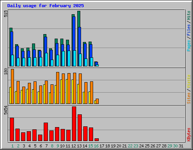Click day 31 label on the x-axis
Viewport: 193px width, 150px height.
pyautogui.click(x=181, y=146)
